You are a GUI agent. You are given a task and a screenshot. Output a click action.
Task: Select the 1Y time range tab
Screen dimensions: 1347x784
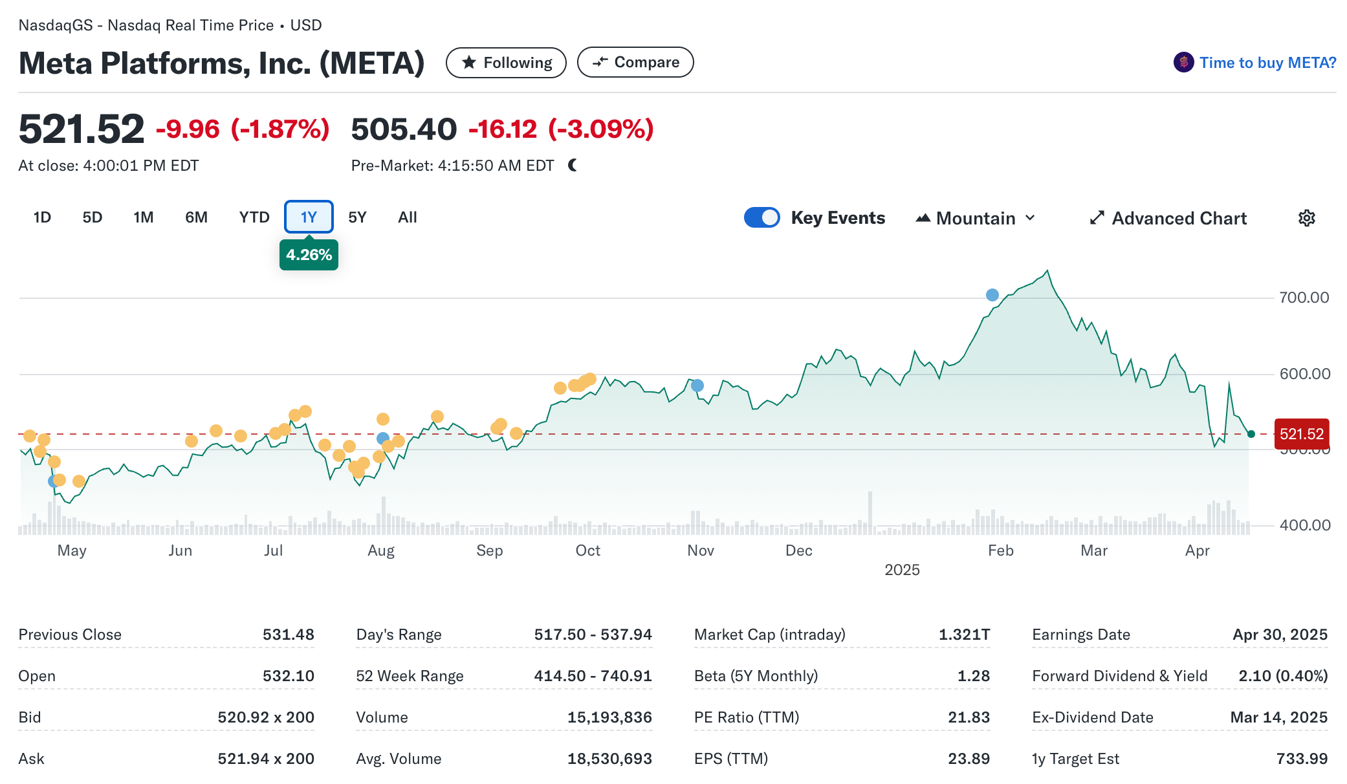tap(309, 217)
